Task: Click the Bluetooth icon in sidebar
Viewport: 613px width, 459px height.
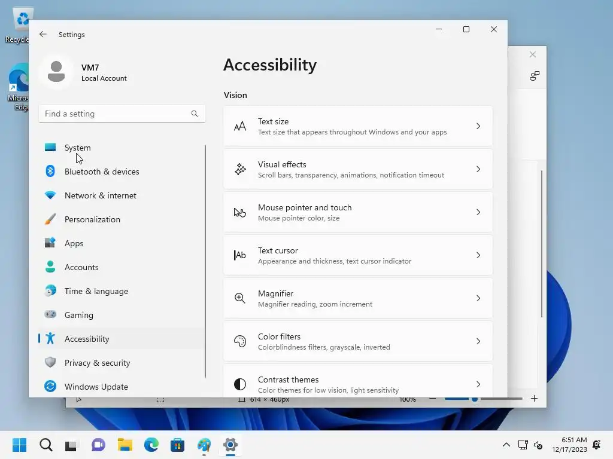Action: click(x=50, y=171)
